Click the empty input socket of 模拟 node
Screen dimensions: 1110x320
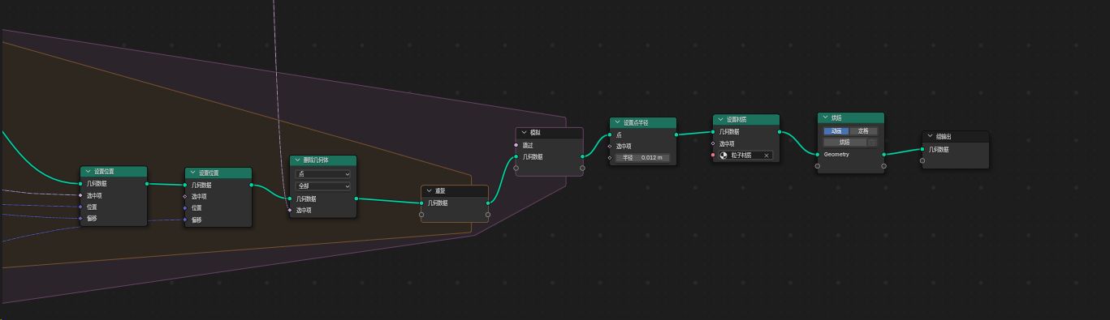(x=516, y=169)
